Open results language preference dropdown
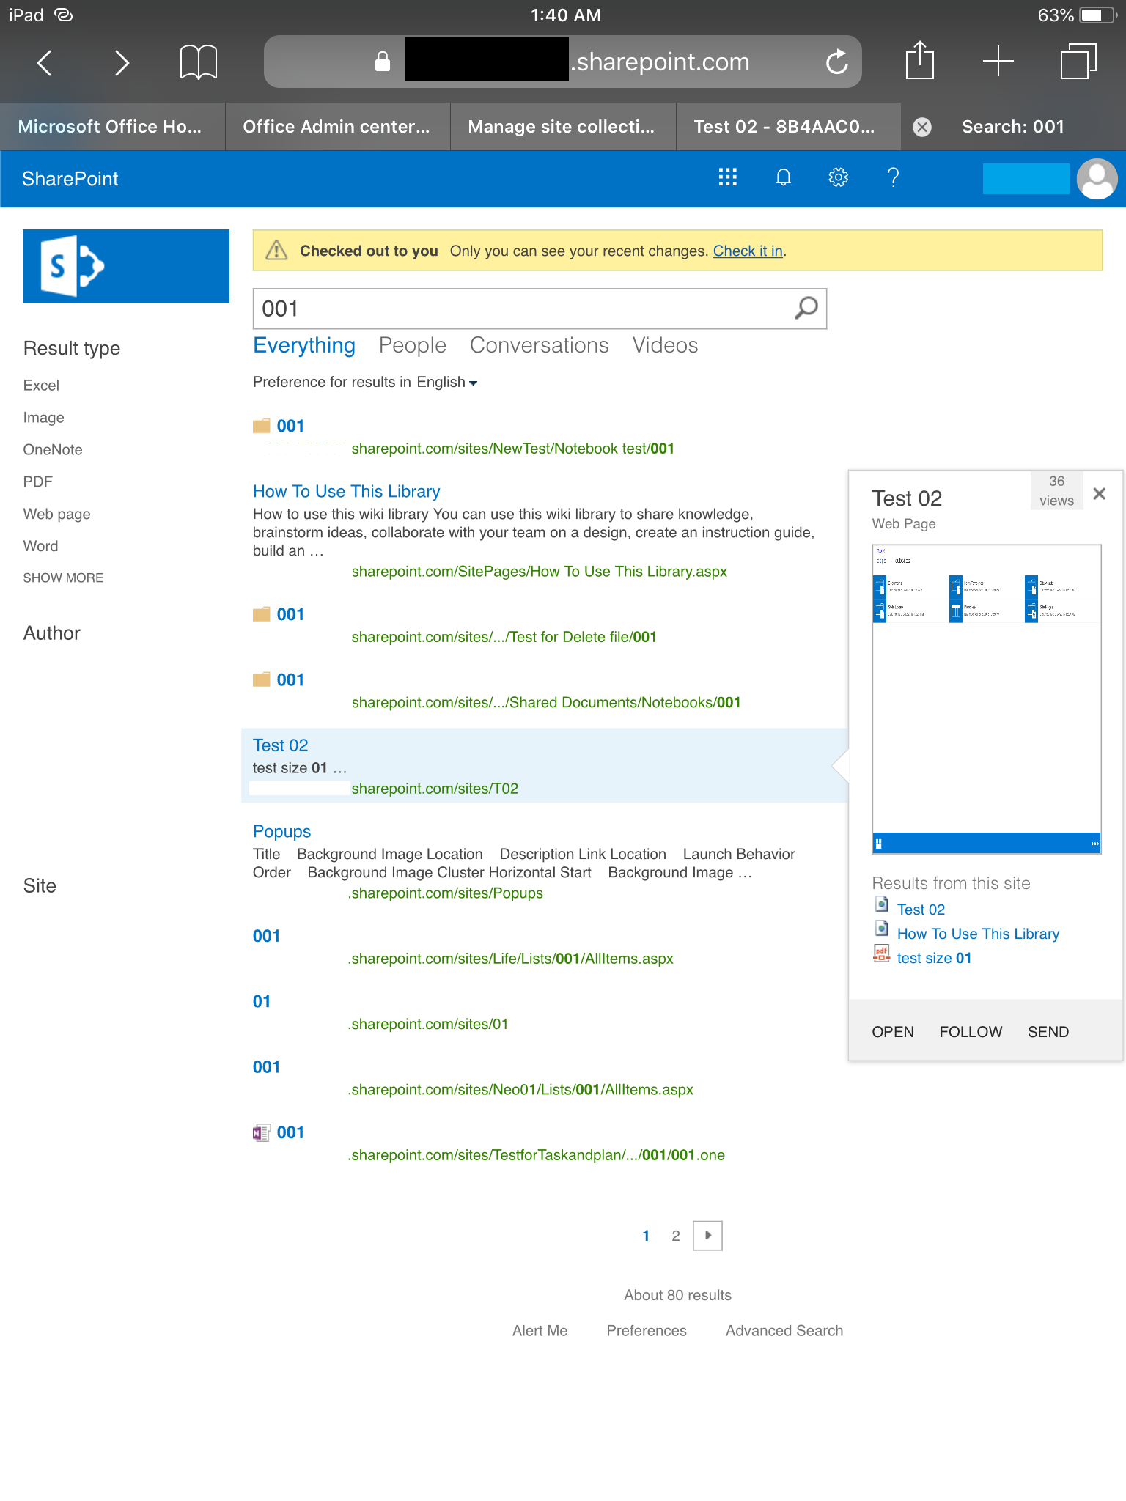 point(446,383)
